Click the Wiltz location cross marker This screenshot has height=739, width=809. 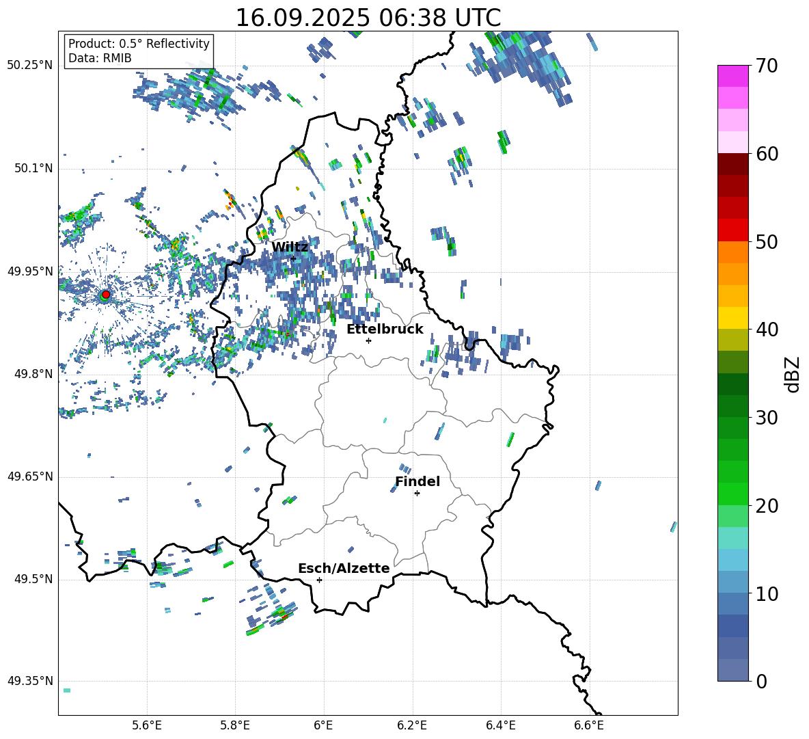(x=293, y=258)
